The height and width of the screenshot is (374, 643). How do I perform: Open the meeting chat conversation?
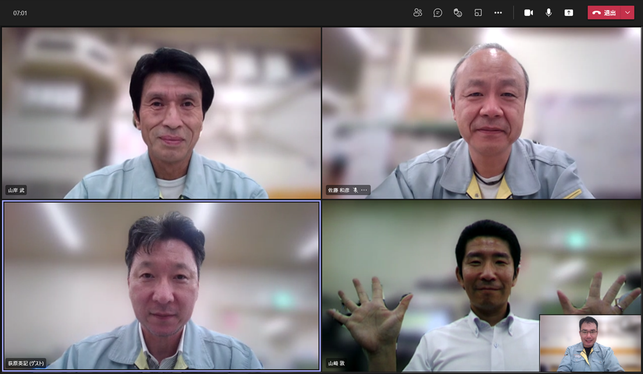coord(438,13)
